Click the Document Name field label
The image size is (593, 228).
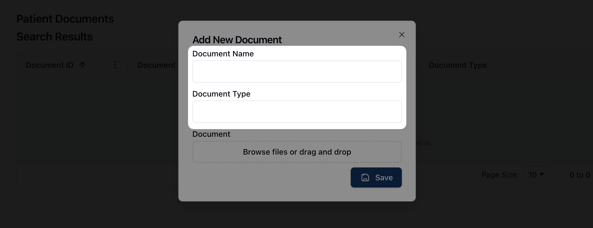pos(223,54)
